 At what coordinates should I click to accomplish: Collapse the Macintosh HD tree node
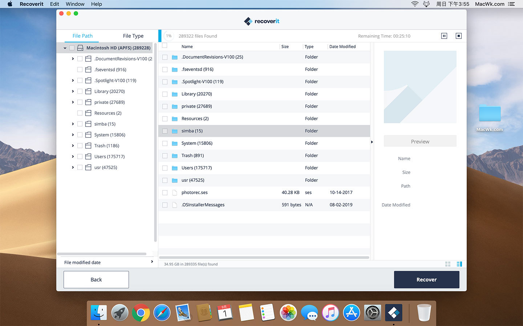[65, 48]
